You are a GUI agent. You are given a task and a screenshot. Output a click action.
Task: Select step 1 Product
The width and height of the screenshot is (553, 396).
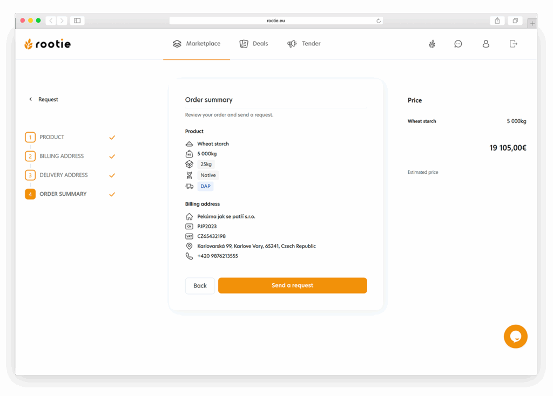pos(52,137)
